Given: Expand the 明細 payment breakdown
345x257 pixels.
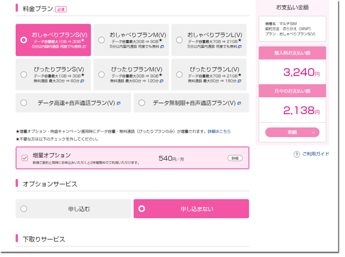Looking at the screenshot, I should click(292, 132).
